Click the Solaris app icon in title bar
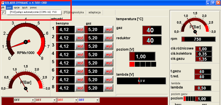Image resolution: width=221 pixels, height=105 pixels. tap(2, 3)
